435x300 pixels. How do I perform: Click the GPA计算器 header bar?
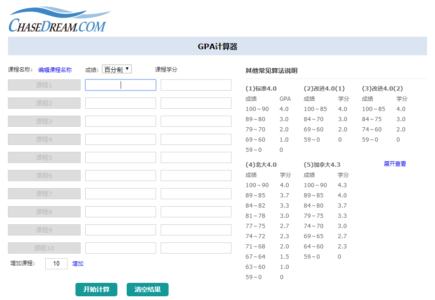coord(218,46)
